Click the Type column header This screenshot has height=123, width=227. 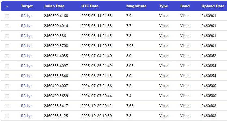coord(163,6)
